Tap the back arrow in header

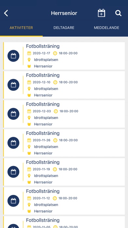pyautogui.click(x=6, y=13)
